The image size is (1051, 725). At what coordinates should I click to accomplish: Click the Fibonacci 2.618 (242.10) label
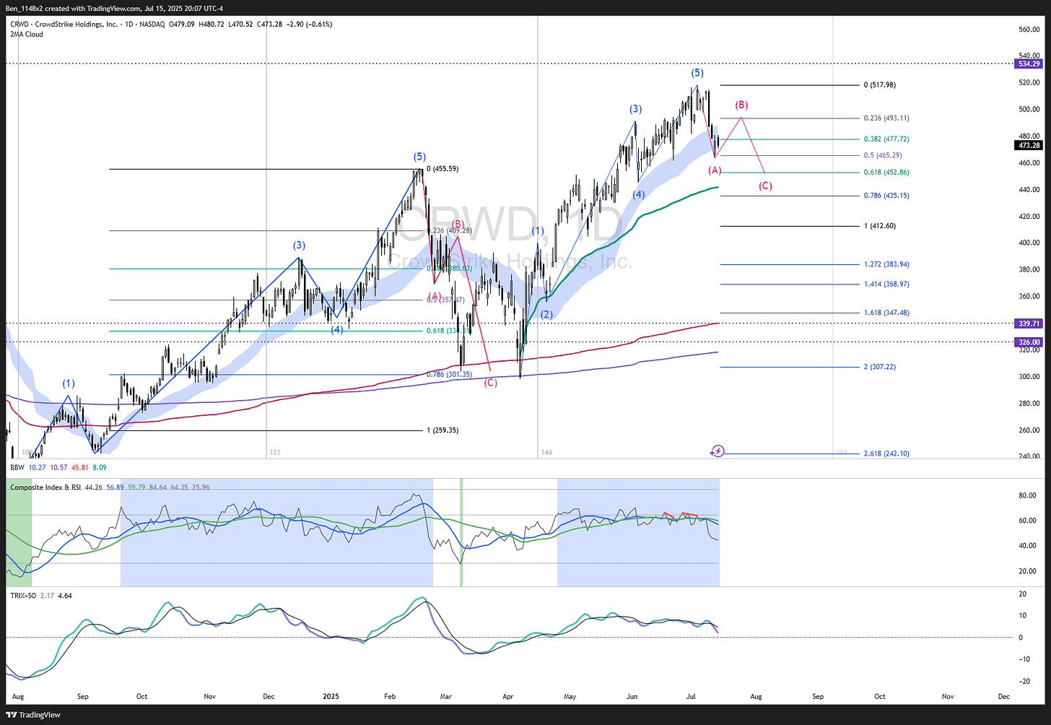887,453
